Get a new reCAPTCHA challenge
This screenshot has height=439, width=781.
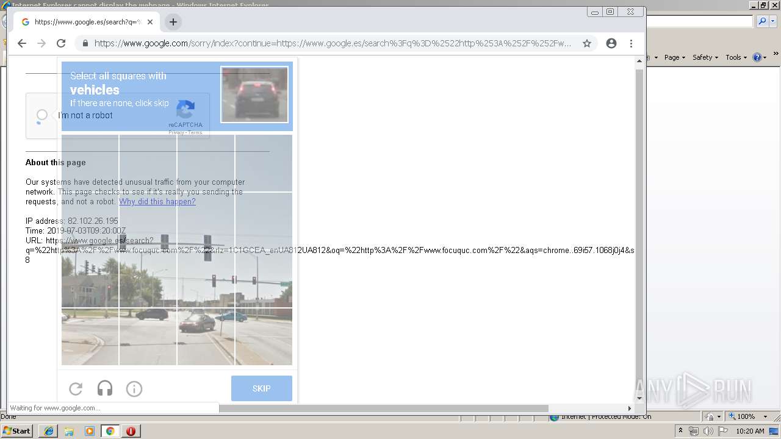(x=76, y=388)
